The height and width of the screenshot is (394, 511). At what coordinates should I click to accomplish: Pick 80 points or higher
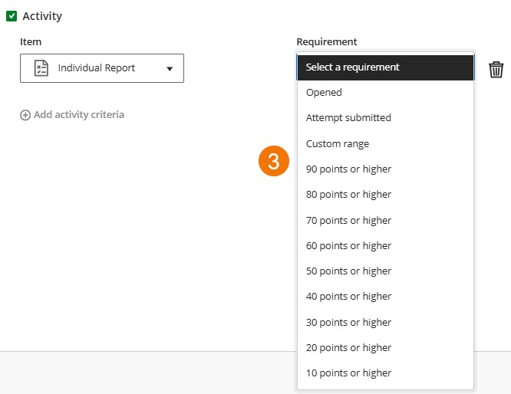348,195
